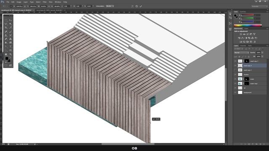The width and height of the screenshot is (269, 151).
Task: Commit the transform with the checkmark
Action: pos(141,6)
